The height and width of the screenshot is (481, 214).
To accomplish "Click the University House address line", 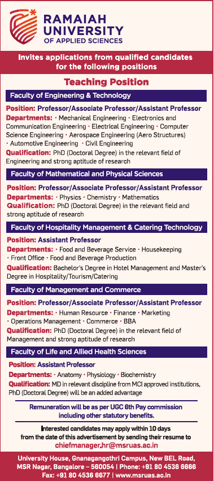I will pyautogui.click(x=107, y=459).
